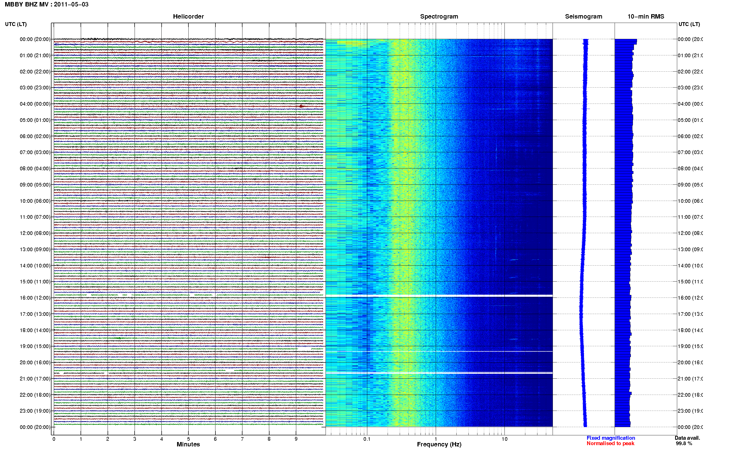This screenshot has width=732, height=458.
Task: Click the '99.8 %' availability value
Action: [684, 444]
